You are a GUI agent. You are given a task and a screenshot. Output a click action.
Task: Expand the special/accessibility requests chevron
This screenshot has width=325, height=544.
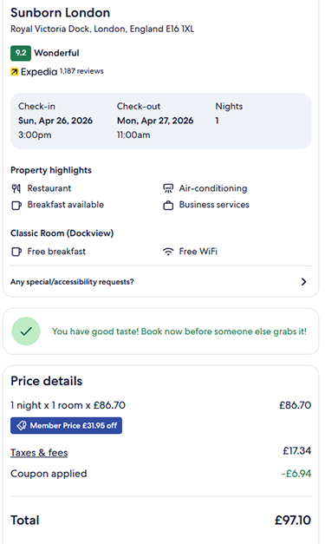(x=304, y=282)
